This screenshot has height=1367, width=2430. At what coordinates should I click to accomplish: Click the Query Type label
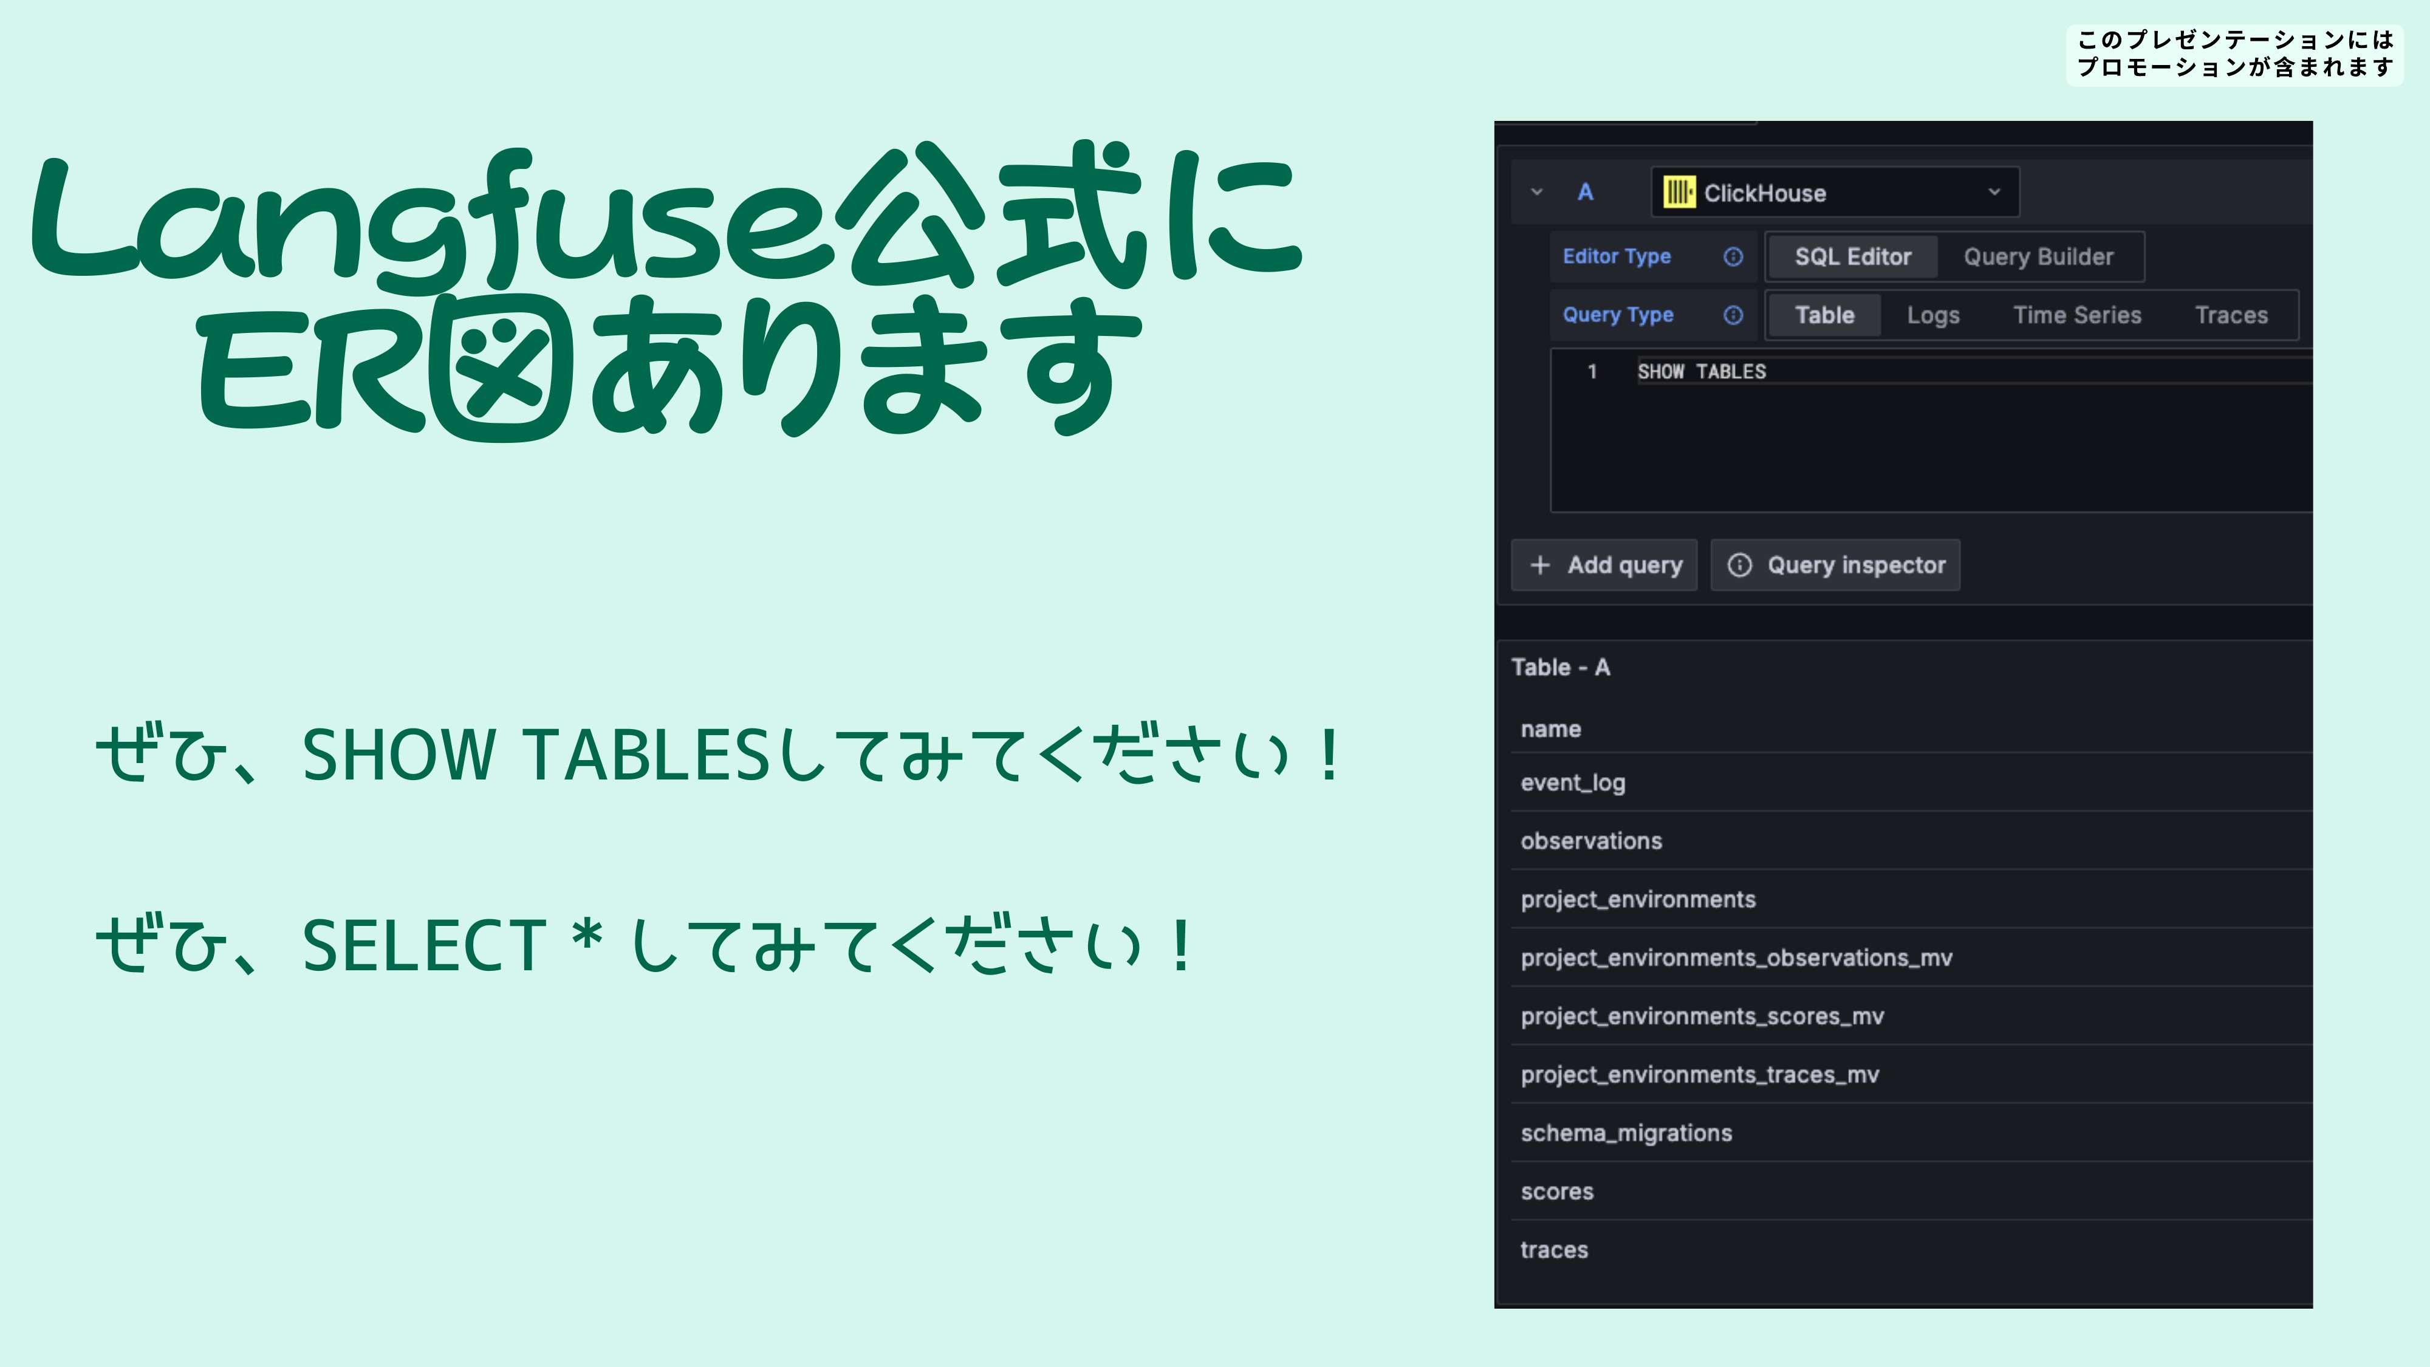(x=1618, y=315)
